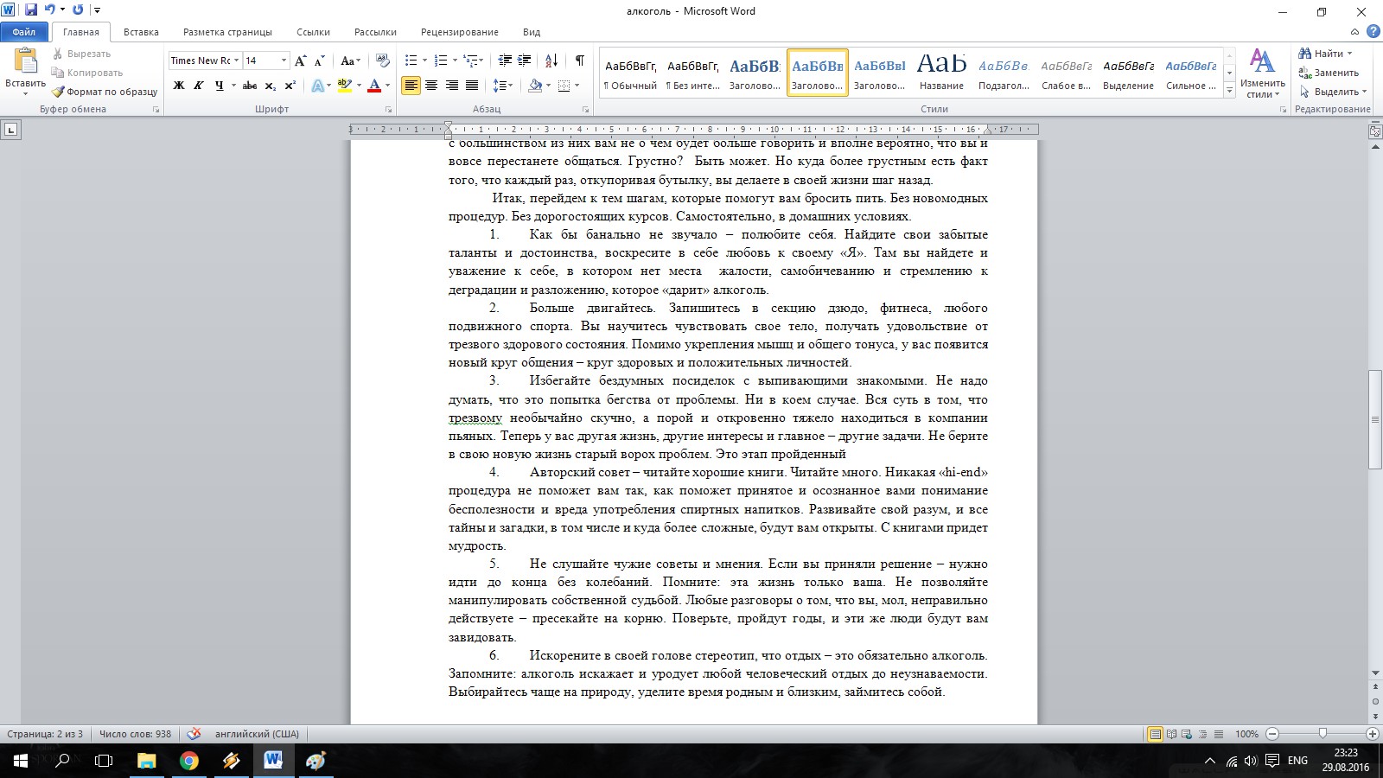1383x778 pixels.
Task: Click the align text right icon
Action: point(451,86)
